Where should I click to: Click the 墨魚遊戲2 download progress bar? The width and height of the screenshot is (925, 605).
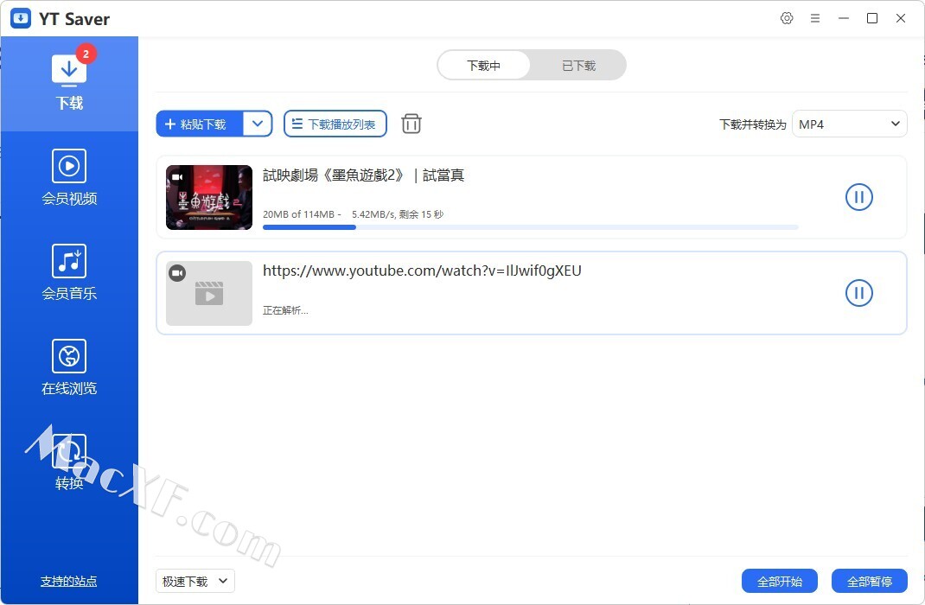530,227
